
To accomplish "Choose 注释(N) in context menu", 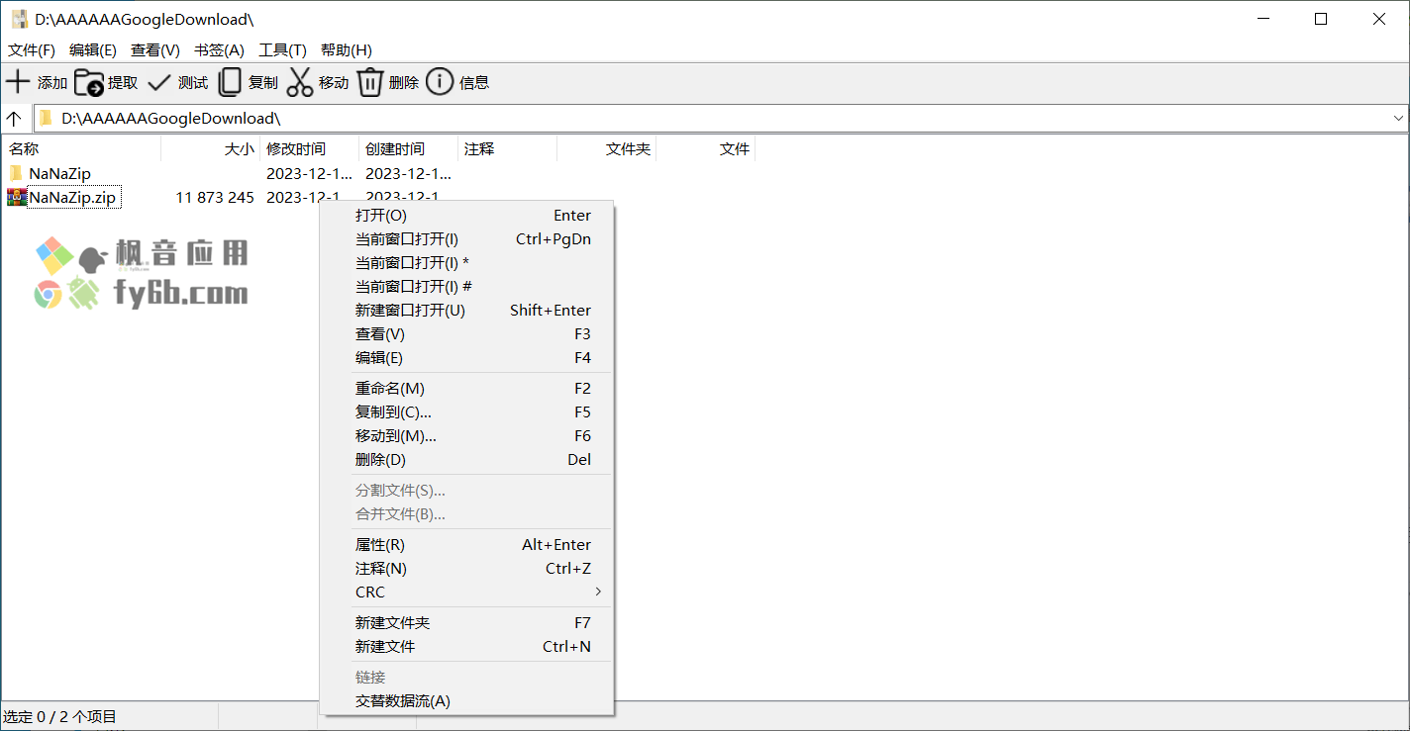I will coord(467,569).
